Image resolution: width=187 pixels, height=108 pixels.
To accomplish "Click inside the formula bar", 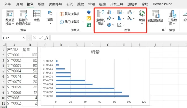I will click(119, 38).
